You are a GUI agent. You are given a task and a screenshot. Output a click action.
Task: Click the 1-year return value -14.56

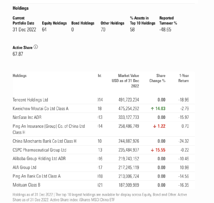pyautogui.click(x=184, y=176)
